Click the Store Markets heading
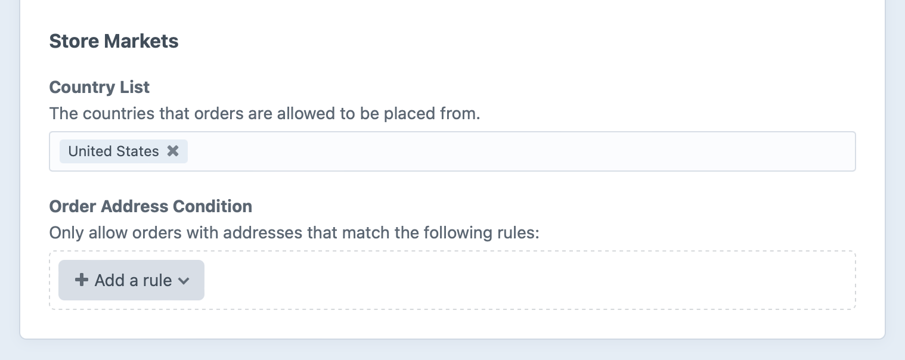 click(x=113, y=41)
